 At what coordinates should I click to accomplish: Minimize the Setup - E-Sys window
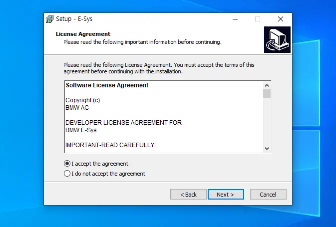coord(235,19)
